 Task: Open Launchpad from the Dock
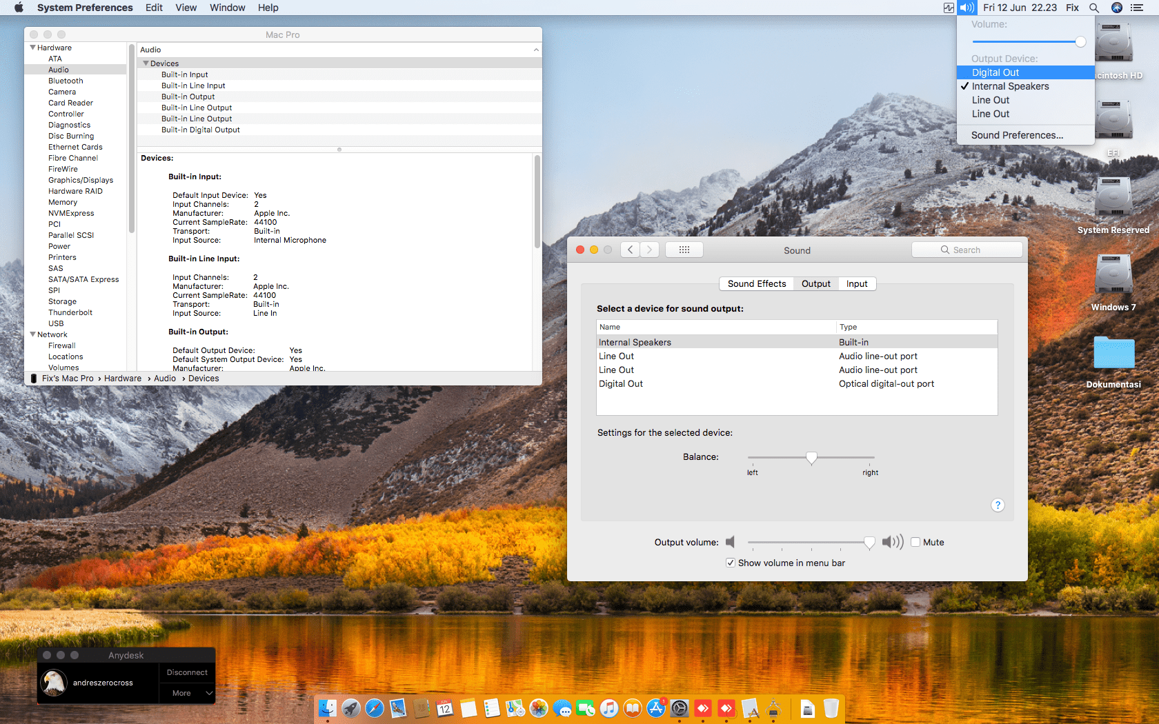(351, 708)
